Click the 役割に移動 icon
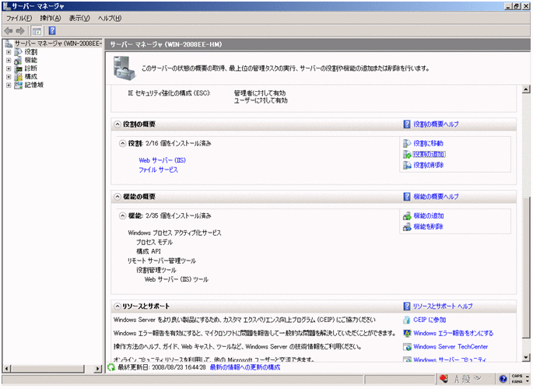The width and height of the screenshot is (533, 389). pyautogui.click(x=407, y=143)
